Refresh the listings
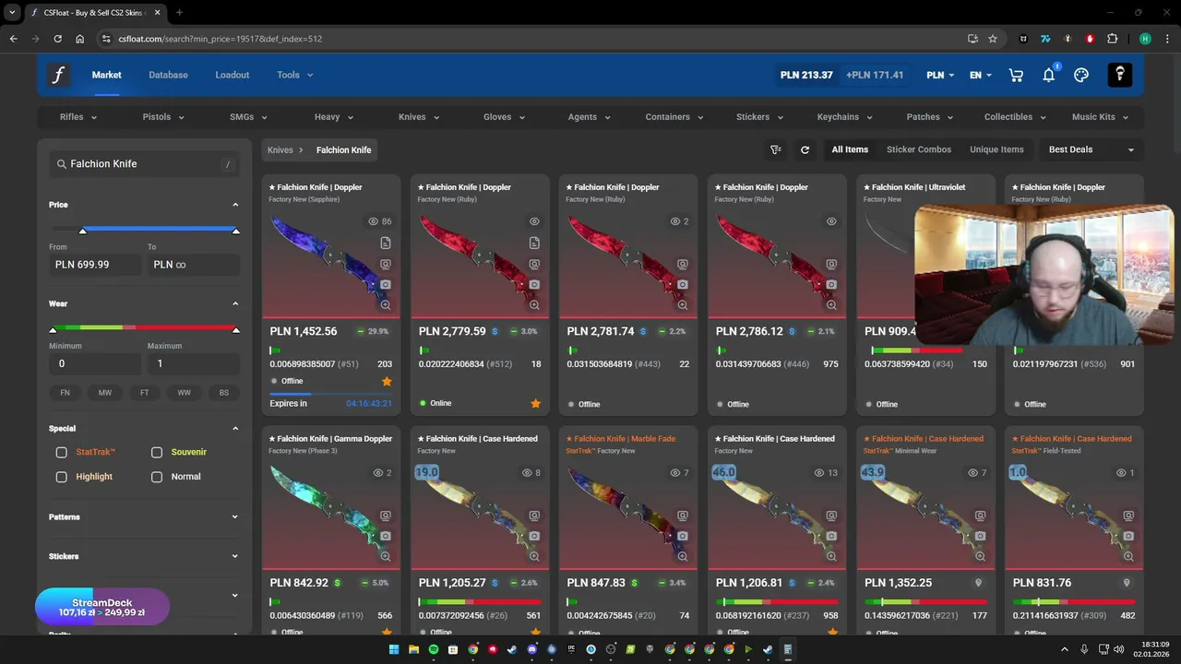 (x=805, y=149)
